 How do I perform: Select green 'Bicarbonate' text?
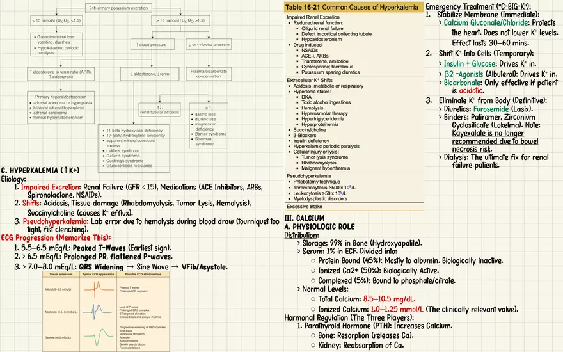(462, 83)
